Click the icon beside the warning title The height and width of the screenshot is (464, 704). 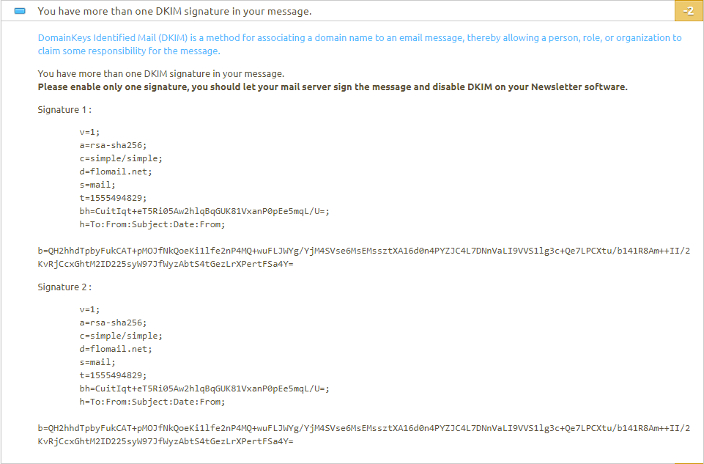(x=20, y=10)
